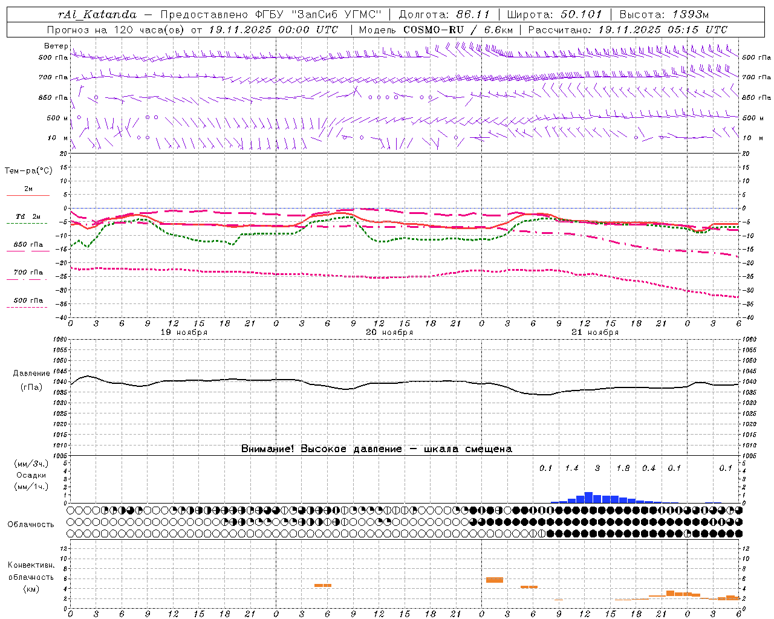Screen dimensions: 774x619
Task: Select the Модель COSMO-RU / 6.6км label
Action: coord(436,30)
